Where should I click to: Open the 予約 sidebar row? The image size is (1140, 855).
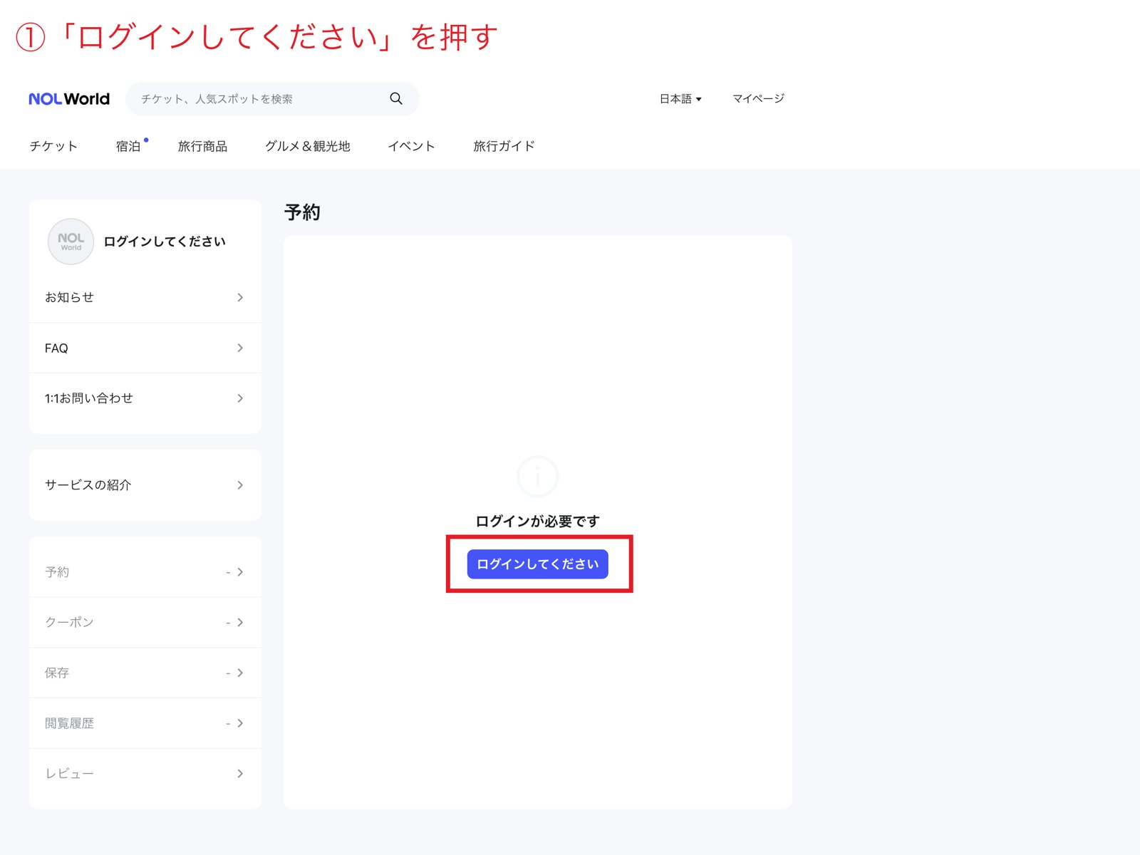click(145, 572)
